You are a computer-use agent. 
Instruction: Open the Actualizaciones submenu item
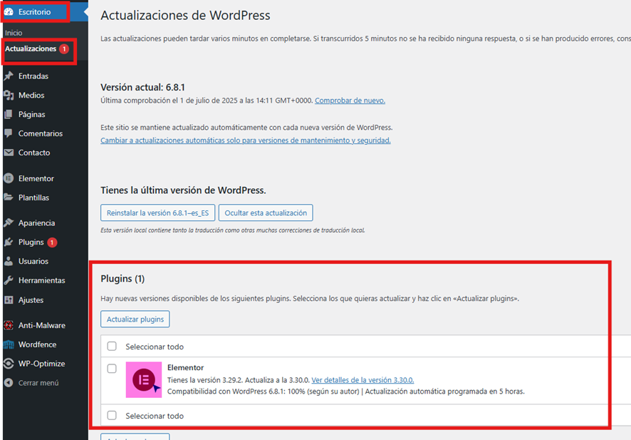31,48
